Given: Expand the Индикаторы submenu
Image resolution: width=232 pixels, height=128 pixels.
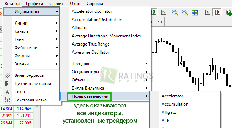Looking at the screenshot, I should [x=31, y=11].
